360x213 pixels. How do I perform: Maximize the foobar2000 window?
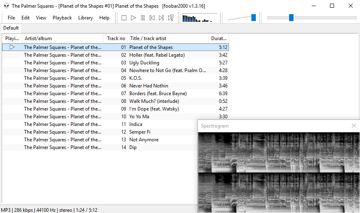[332, 6]
